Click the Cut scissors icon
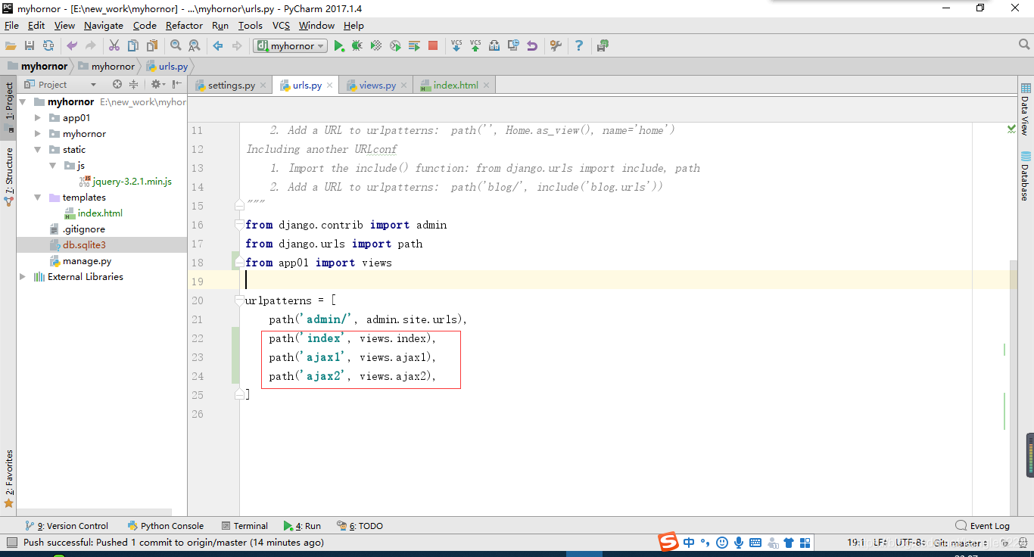 coord(114,46)
